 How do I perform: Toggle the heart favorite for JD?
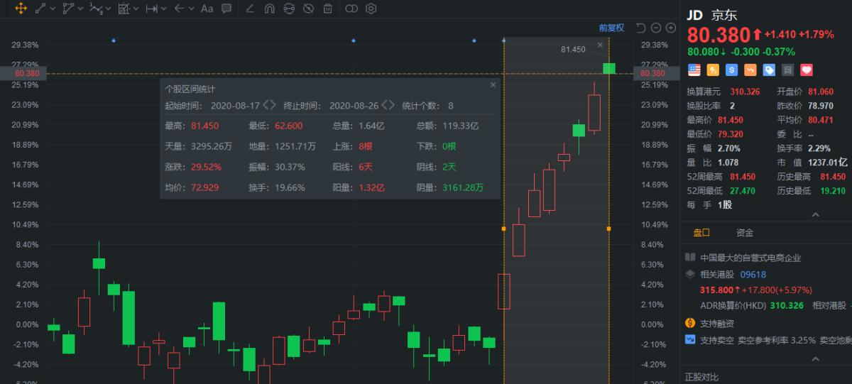pos(807,70)
